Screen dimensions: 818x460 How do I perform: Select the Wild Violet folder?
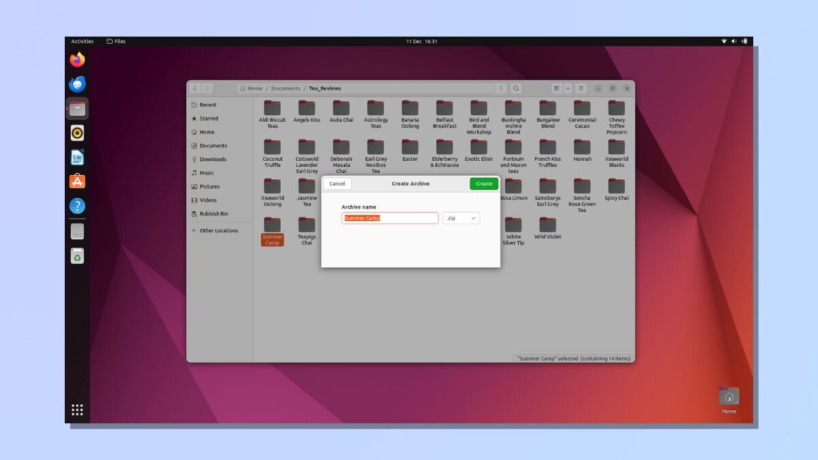coord(548,228)
